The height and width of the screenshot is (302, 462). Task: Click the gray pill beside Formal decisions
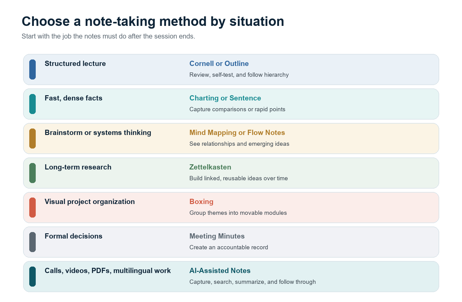click(x=32, y=242)
